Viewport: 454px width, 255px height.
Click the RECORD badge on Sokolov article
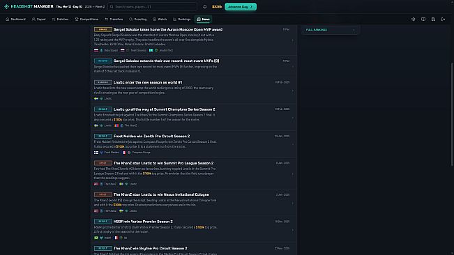103,61
